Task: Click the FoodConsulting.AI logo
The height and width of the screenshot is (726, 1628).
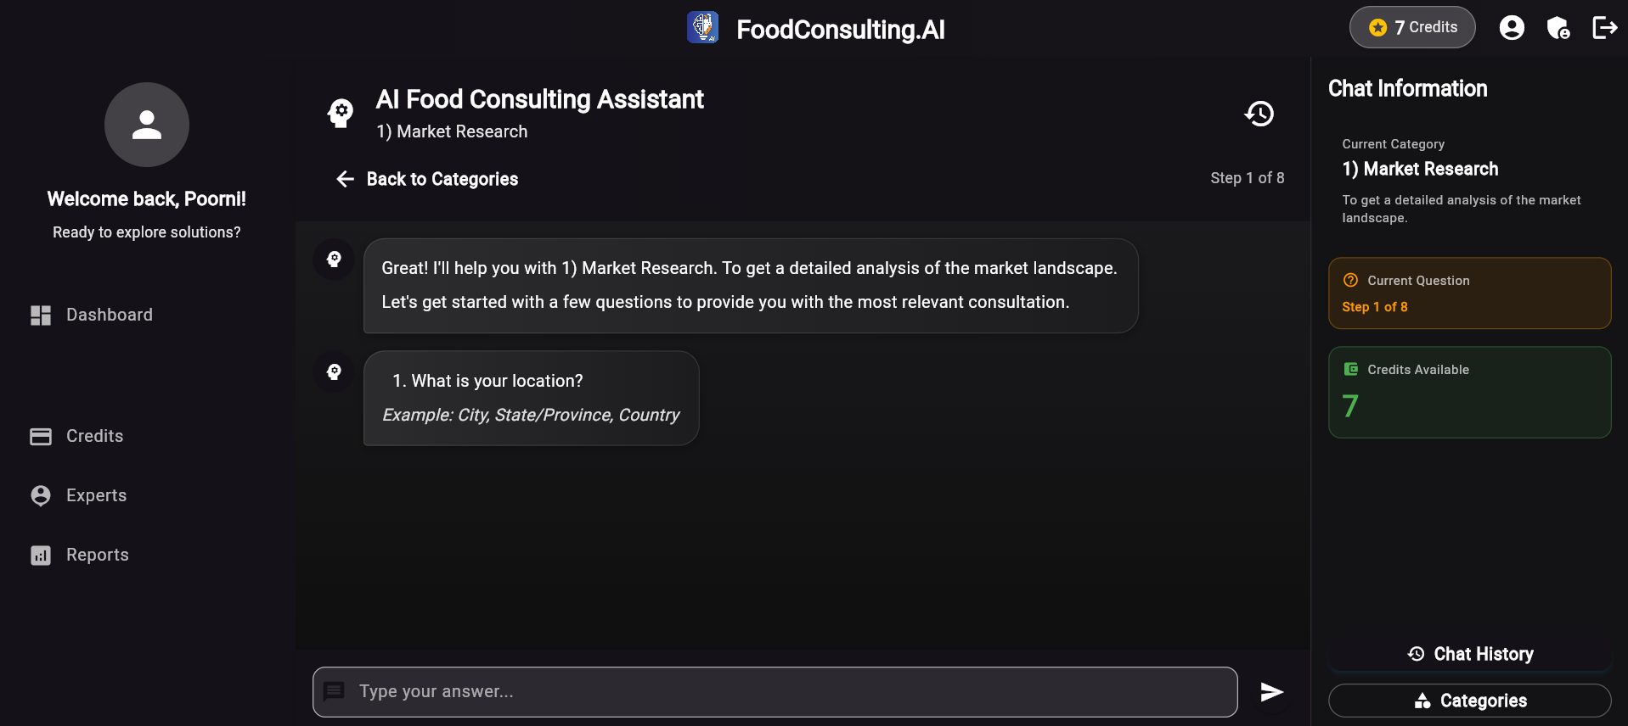Action: pyautogui.click(x=702, y=27)
